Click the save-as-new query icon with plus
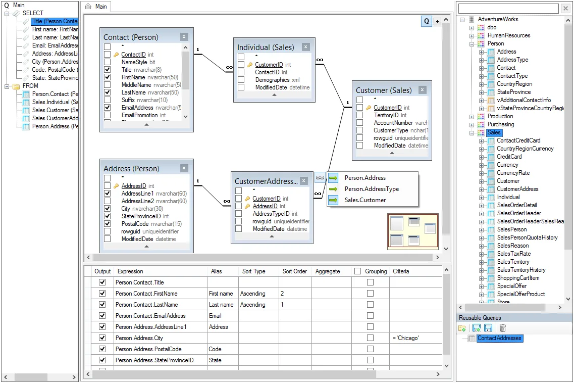 coord(476,328)
